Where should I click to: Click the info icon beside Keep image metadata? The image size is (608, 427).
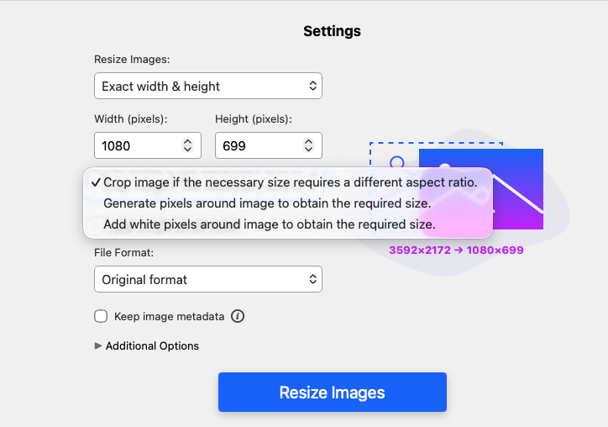[238, 316]
